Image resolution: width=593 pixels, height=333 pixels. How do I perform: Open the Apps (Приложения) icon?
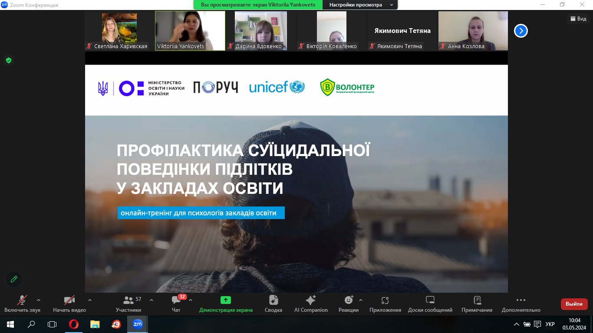click(385, 300)
